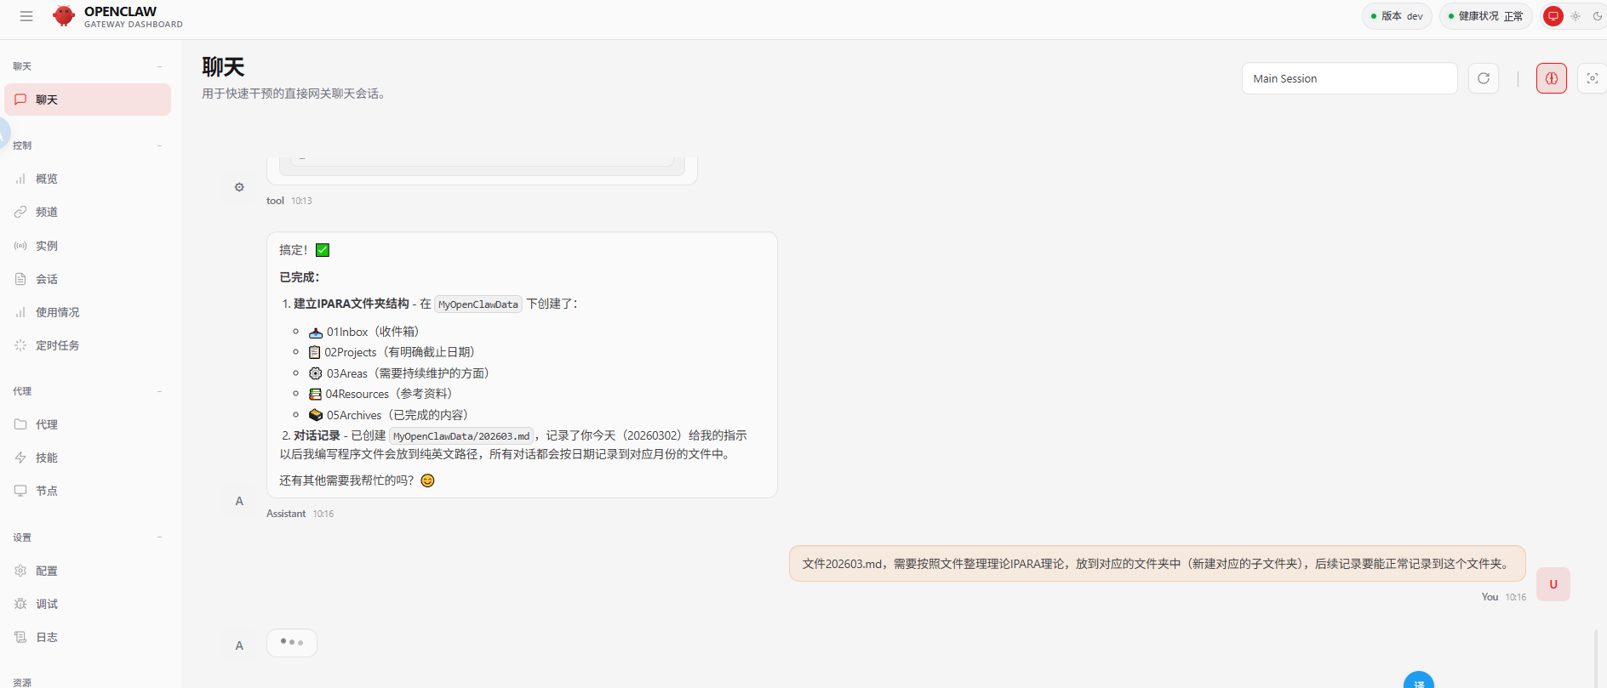Viewport: 1607px width, 688px height.
Task: Collapse the 控制 sidebar section
Action: pyautogui.click(x=159, y=145)
